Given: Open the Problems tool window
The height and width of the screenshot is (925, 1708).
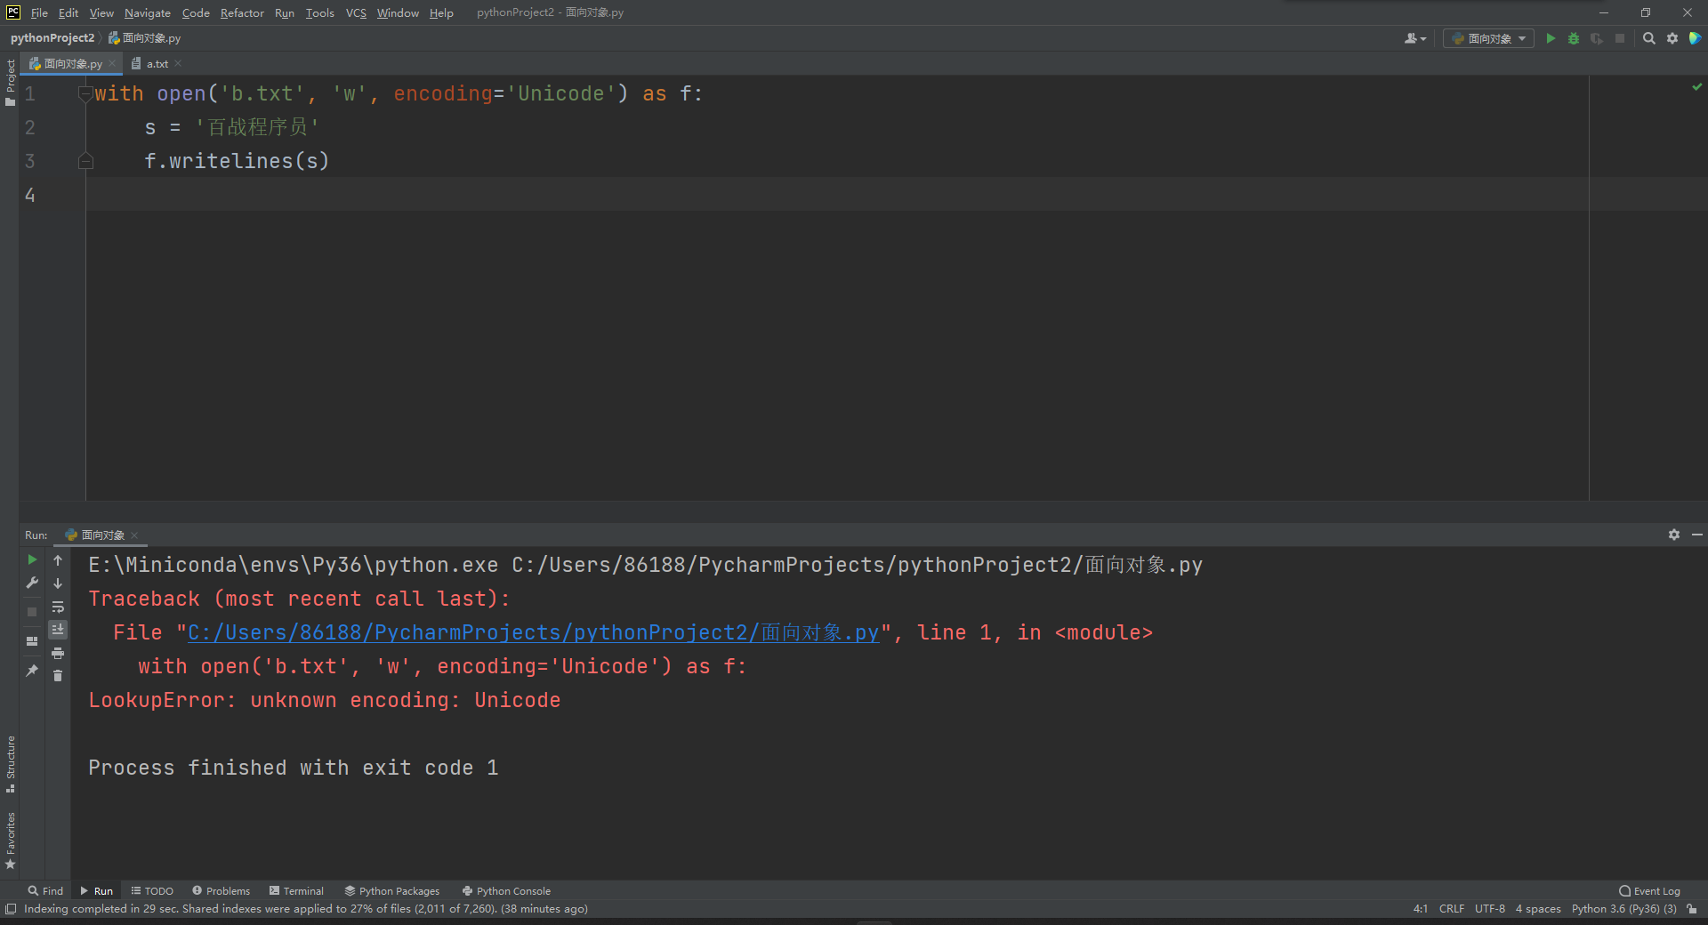Looking at the screenshot, I should 222,890.
